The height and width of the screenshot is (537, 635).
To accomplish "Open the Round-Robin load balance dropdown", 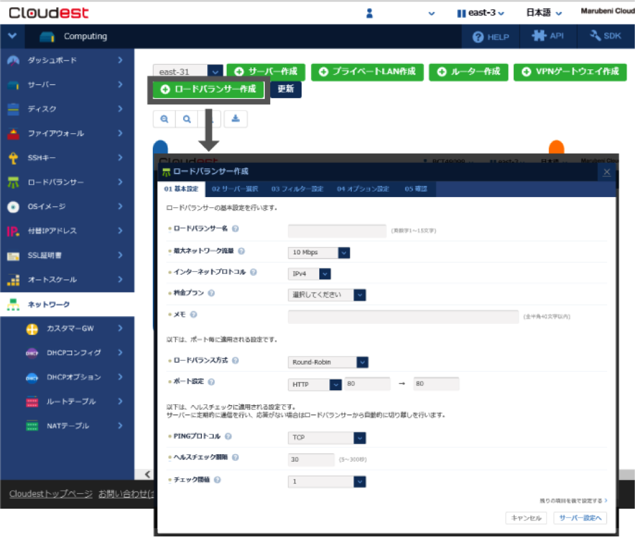I will pyautogui.click(x=328, y=362).
